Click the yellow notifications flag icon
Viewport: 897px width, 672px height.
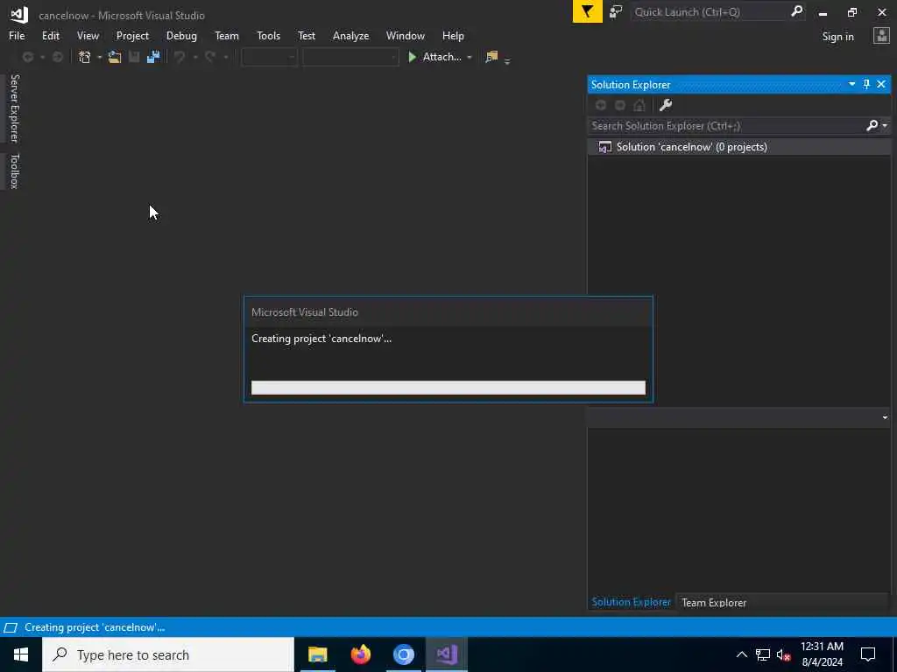588,11
